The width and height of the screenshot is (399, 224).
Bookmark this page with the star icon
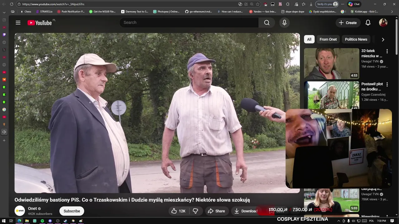point(257,4)
